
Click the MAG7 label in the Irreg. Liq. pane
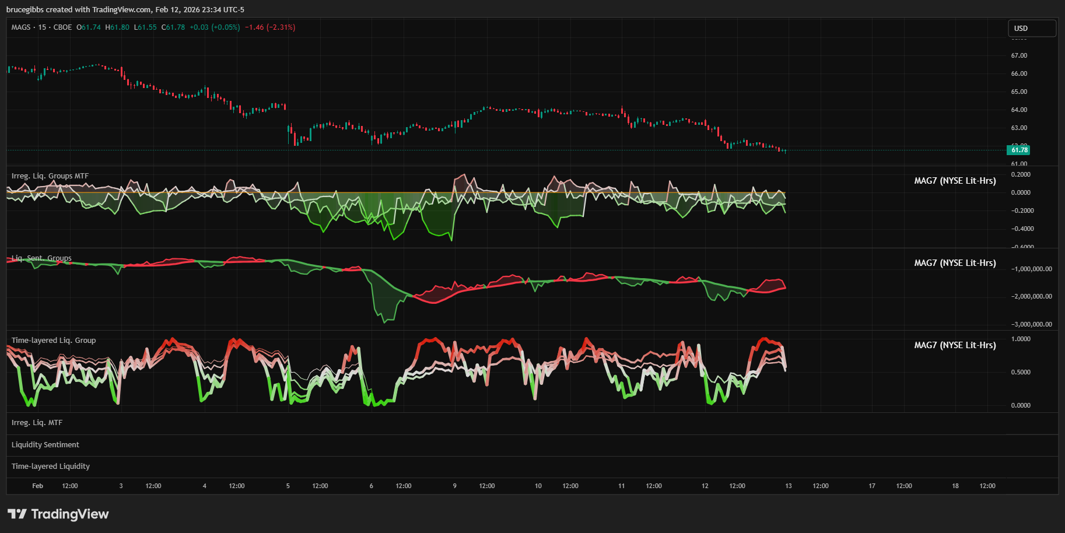954,181
